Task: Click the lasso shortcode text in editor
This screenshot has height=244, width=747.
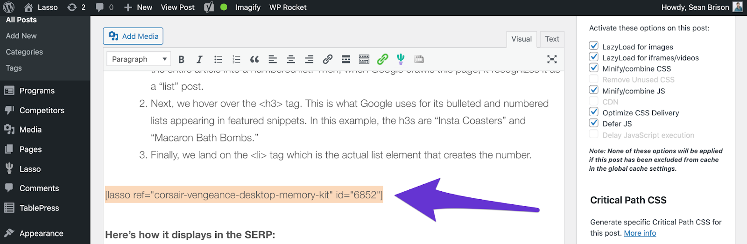Action: click(x=244, y=195)
